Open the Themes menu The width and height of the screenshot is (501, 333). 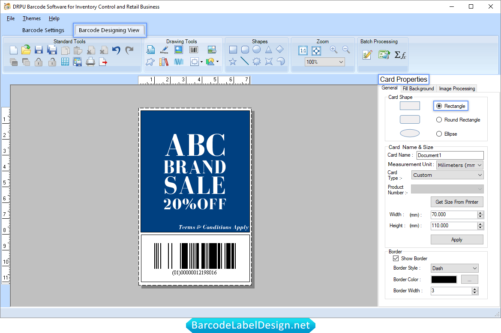point(32,18)
